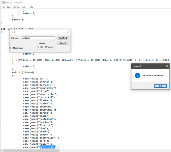Select the Down direction radio button

46,47
